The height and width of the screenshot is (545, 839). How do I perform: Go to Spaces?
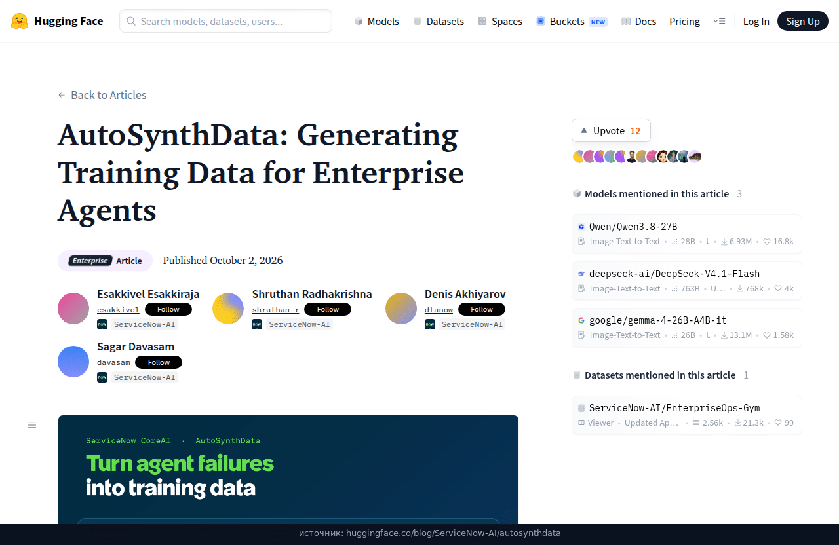click(500, 21)
